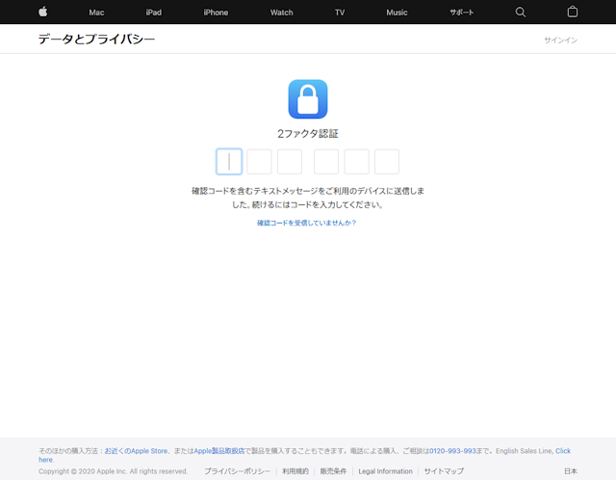This screenshot has height=480, width=616.
Task: Go to the iPhone section
Action: [x=216, y=13]
